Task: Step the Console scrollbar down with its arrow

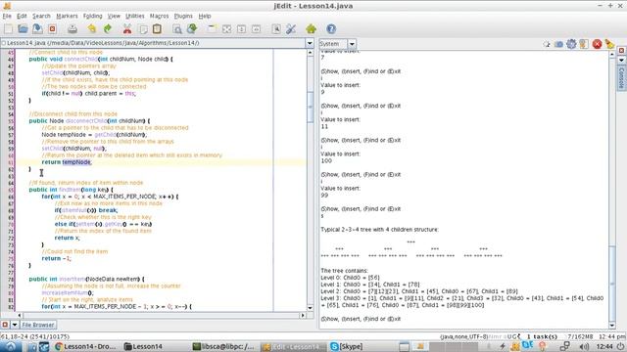Action: (x=612, y=326)
